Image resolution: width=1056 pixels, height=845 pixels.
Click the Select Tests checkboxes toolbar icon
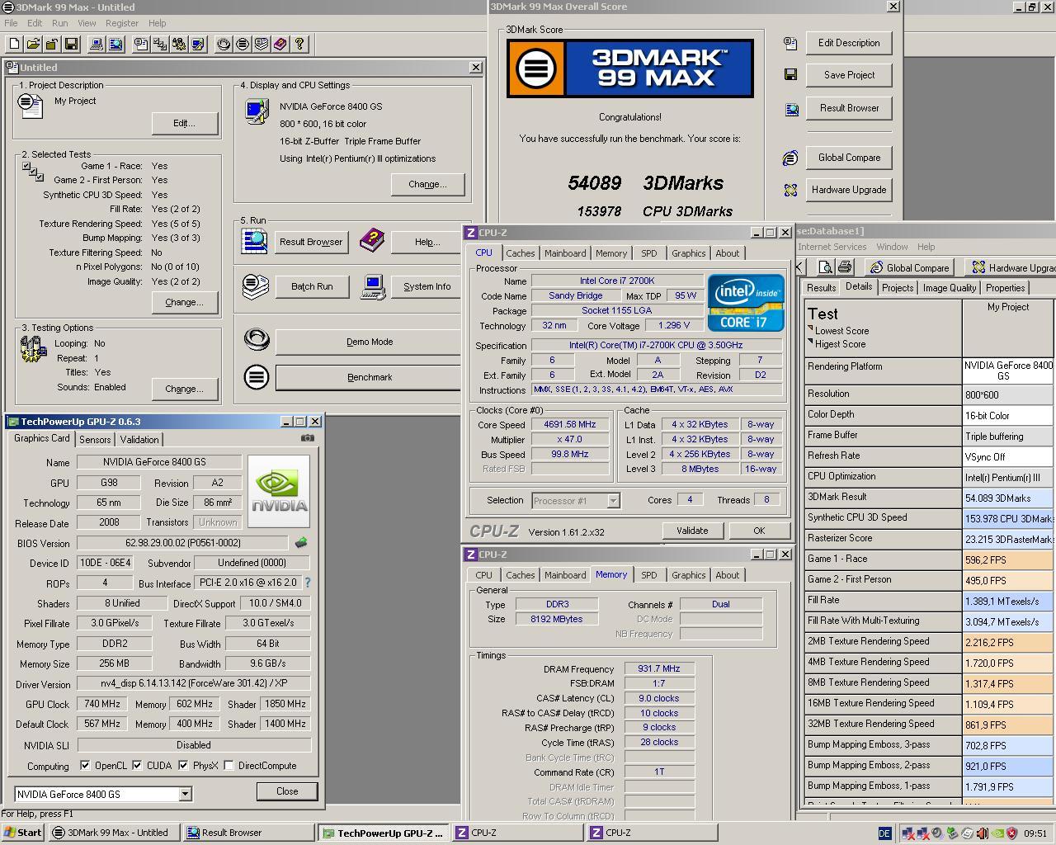point(161,44)
